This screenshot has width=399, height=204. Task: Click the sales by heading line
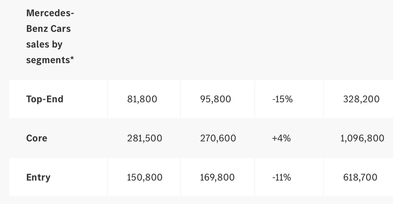[44, 45]
